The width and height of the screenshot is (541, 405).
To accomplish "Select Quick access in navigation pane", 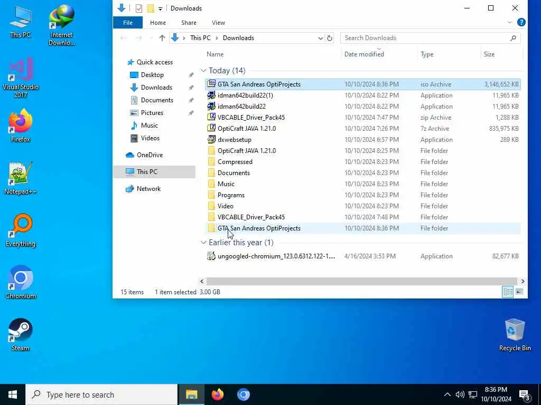I will click(154, 62).
